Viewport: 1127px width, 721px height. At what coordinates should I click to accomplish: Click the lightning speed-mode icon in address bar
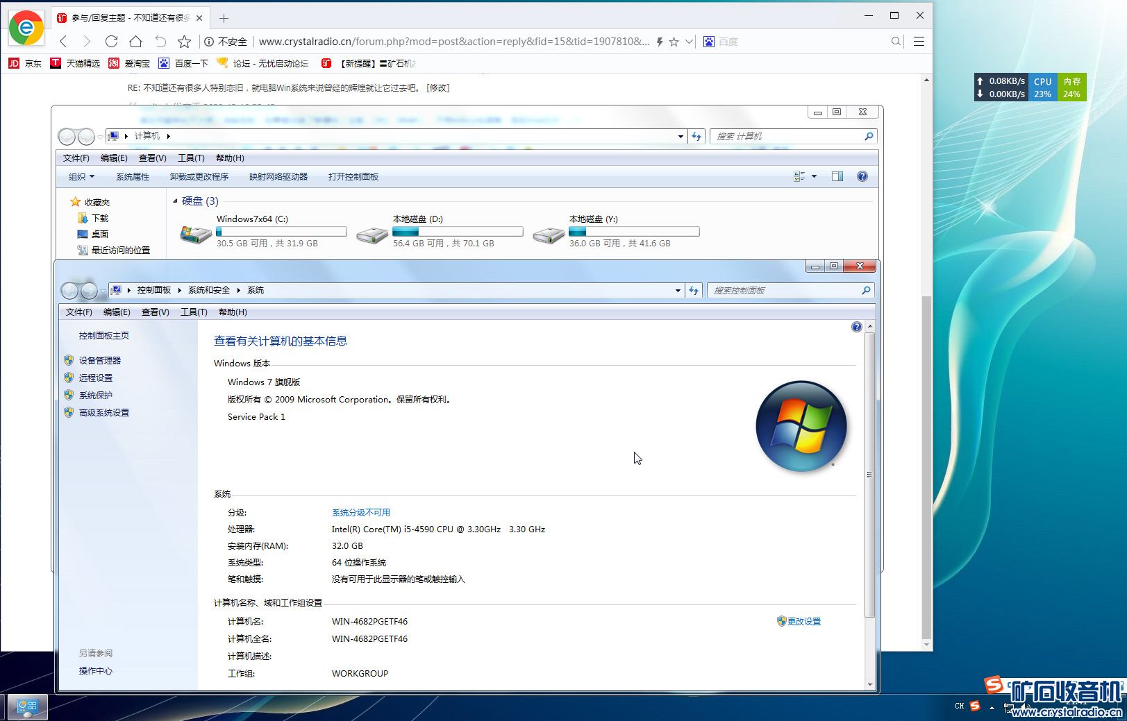coord(660,42)
